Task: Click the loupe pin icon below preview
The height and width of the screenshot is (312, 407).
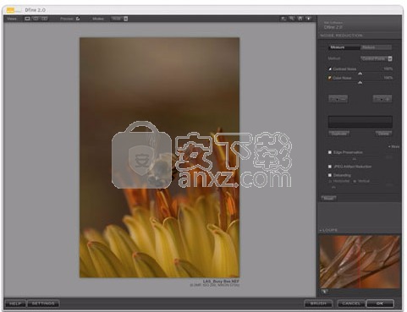Action: pos(325,292)
